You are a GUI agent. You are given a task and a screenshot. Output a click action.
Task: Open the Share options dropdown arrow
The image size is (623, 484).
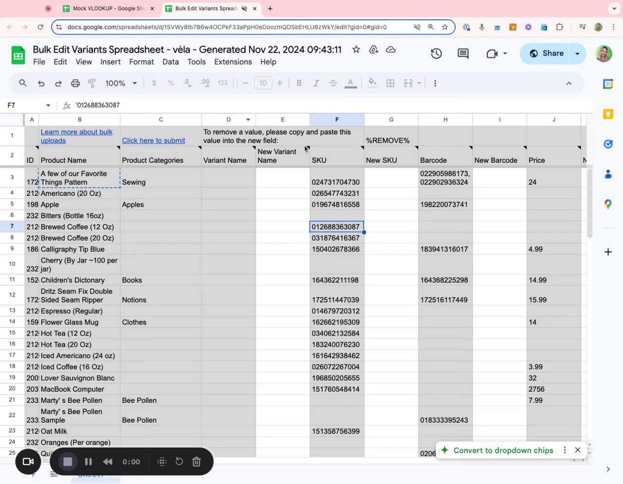577,53
